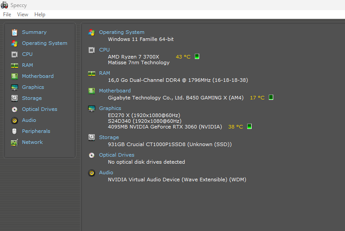
Task: Click the RAM icon in the summary panel
Action: (x=92, y=73)
